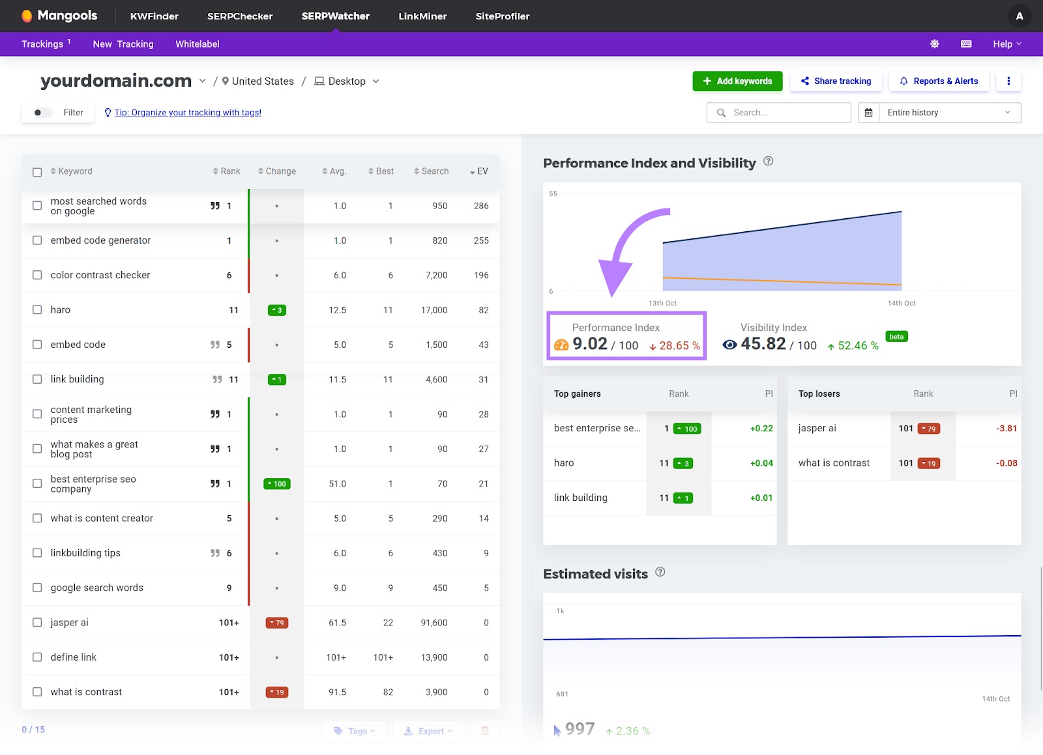This screenshot has height=755, width=1043.
Task: Open the Tip: Organize your tracking link
Action: pos(188,112)
